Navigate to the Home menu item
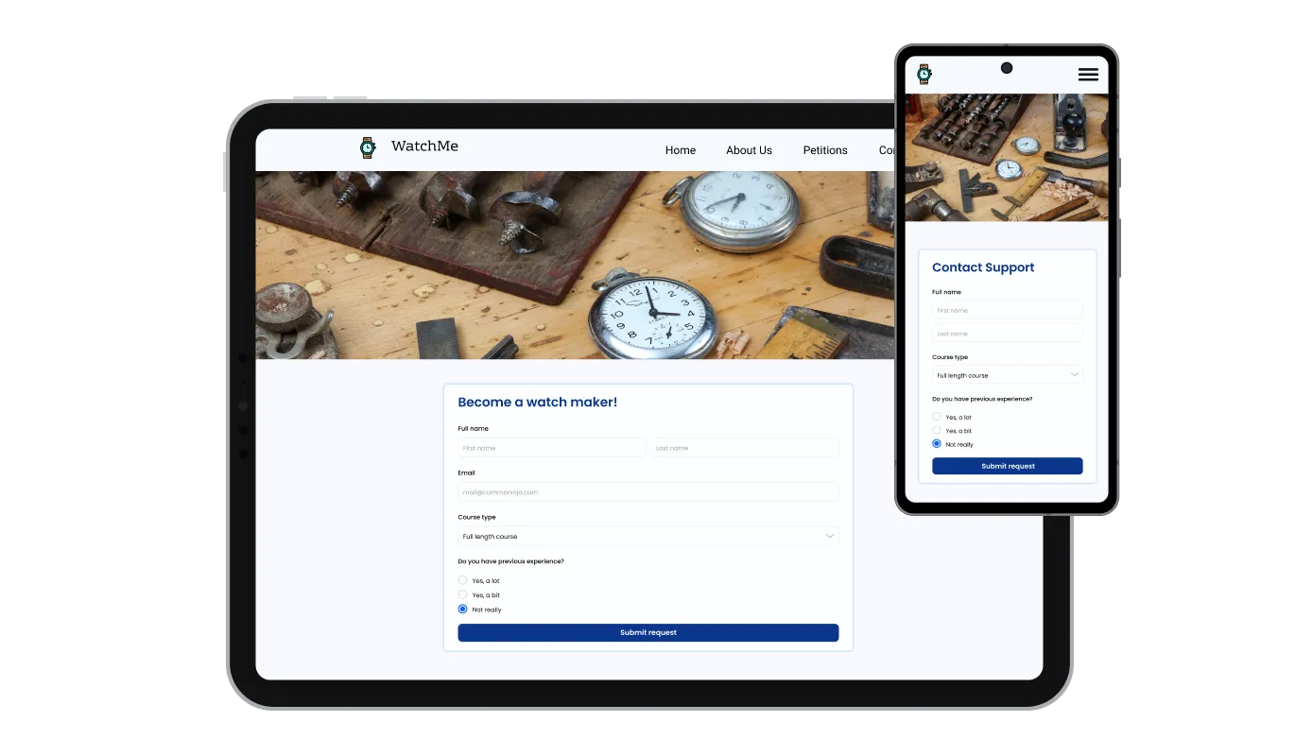 680,150
